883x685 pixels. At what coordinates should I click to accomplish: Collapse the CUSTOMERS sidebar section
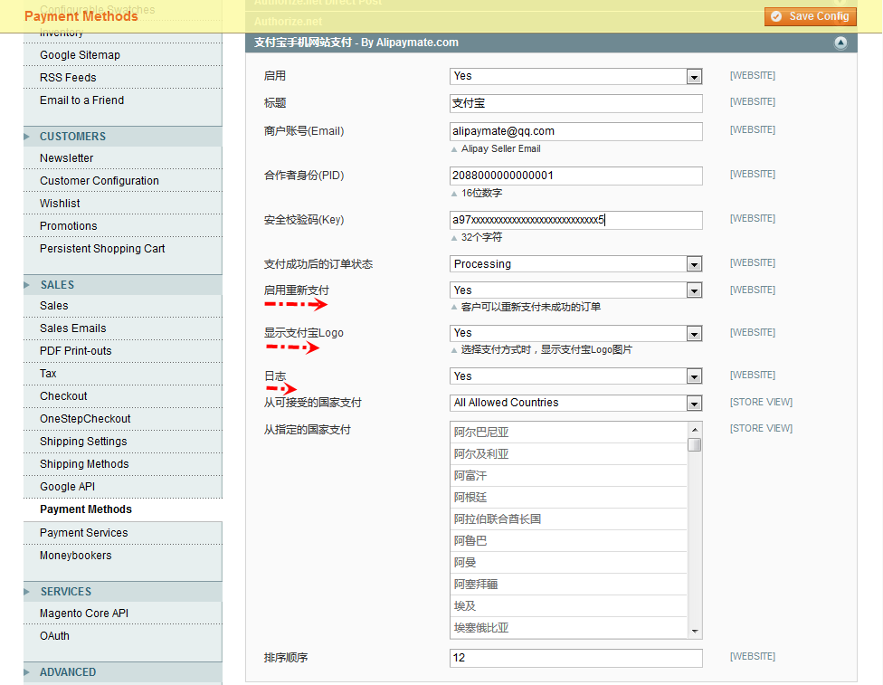(72, 137)
